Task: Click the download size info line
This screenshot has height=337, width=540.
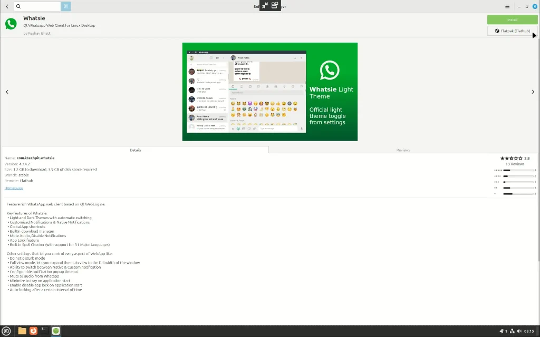Action: (51, 170)
